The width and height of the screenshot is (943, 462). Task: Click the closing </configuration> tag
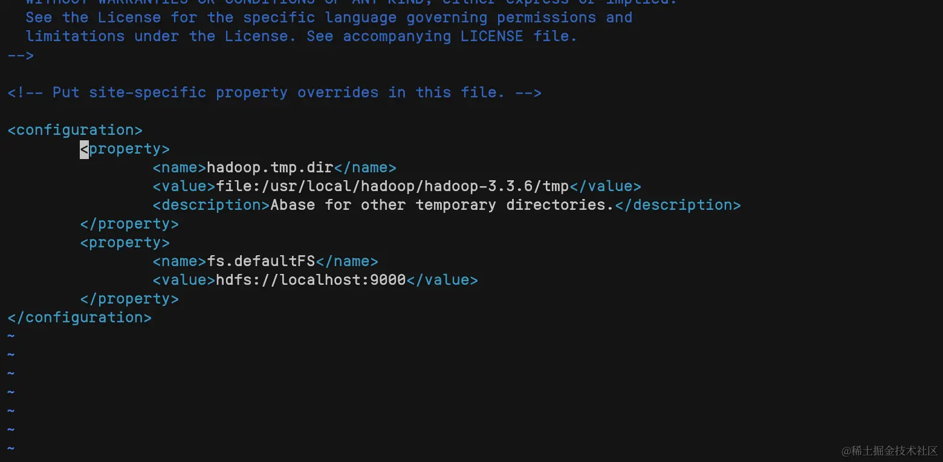[79, 317]
